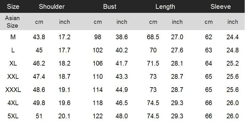The width and height of the screenshot is (245, 123).
Task: Select the 4XL size label
Action: [x=13, y=103]
